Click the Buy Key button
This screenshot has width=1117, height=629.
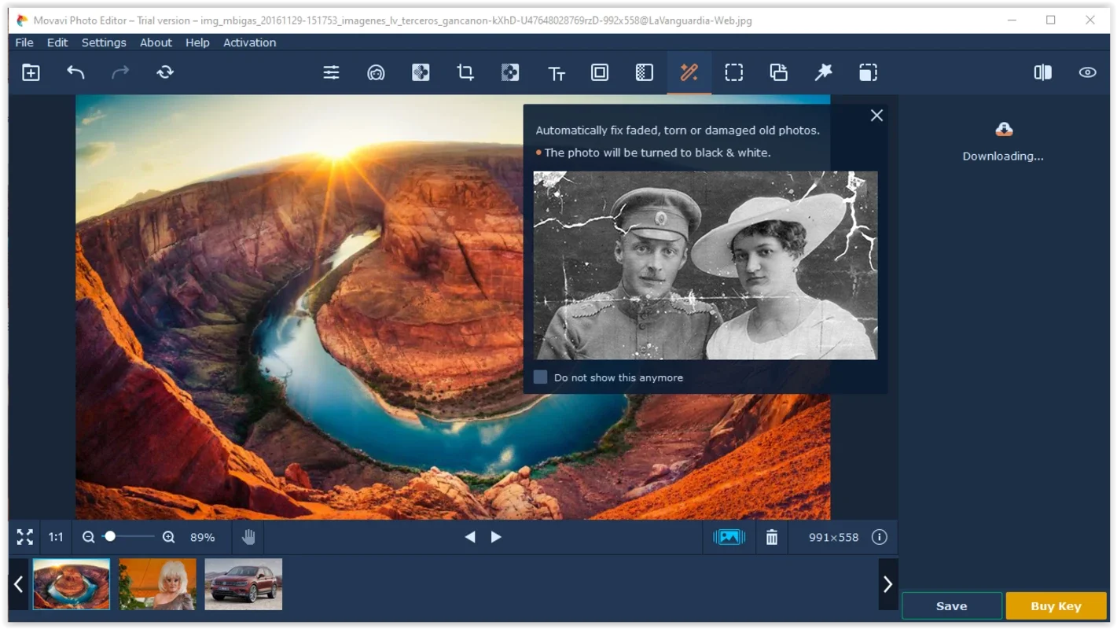point(1056,606)
